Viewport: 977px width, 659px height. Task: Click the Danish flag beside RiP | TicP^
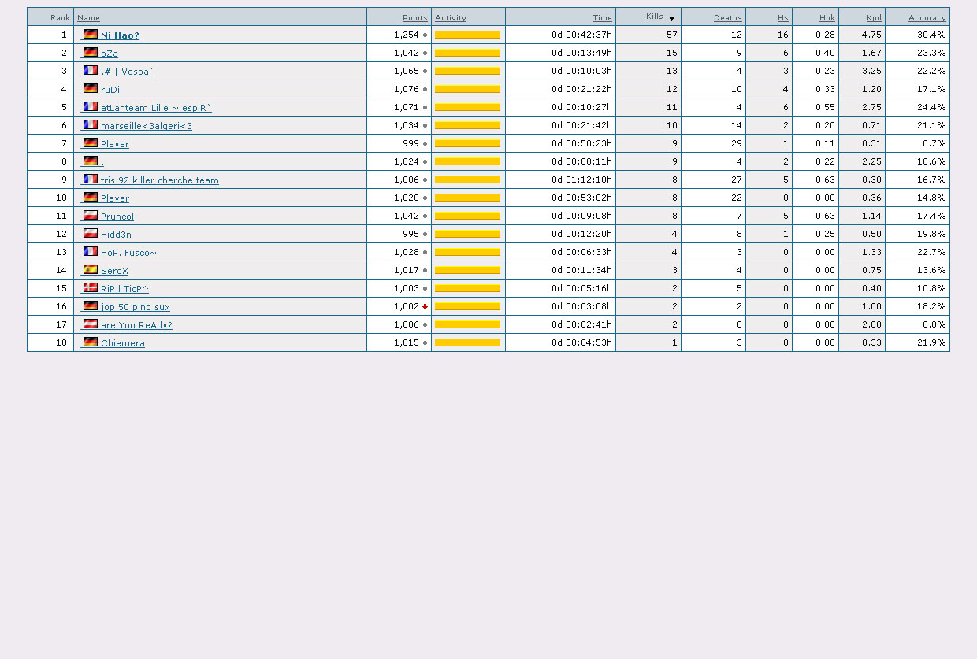click(x=91, y=288)
